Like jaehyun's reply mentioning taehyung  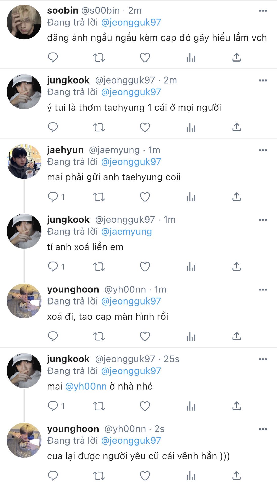(x=145, y=197)
